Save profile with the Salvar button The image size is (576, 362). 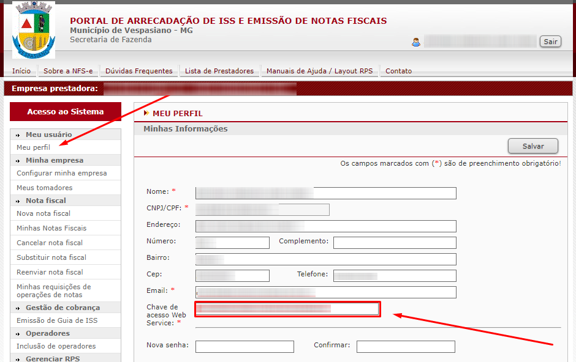point(533,146)
